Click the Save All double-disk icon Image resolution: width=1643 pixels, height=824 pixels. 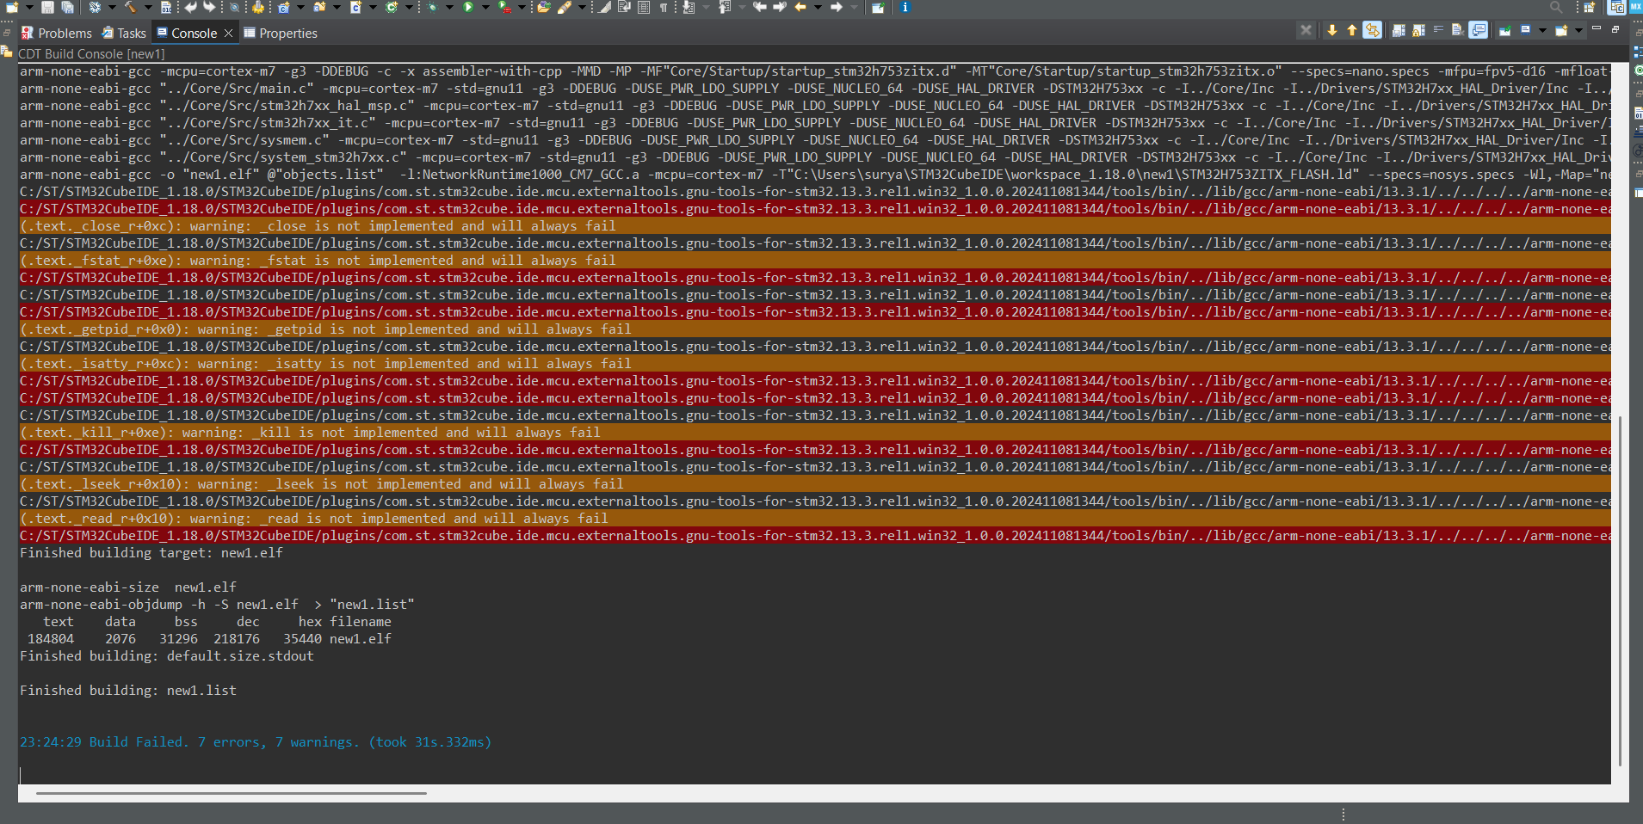click(67, 8)
